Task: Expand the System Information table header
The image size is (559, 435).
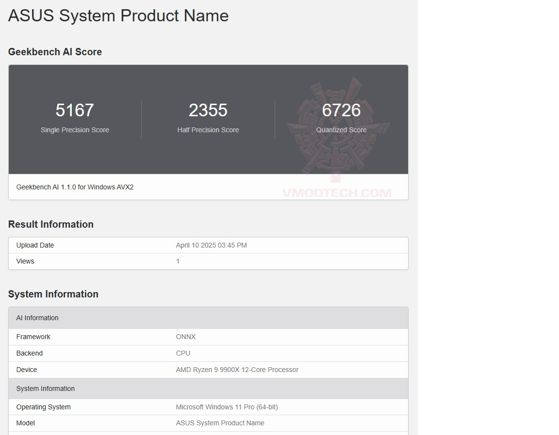Action: click(45, 388)
